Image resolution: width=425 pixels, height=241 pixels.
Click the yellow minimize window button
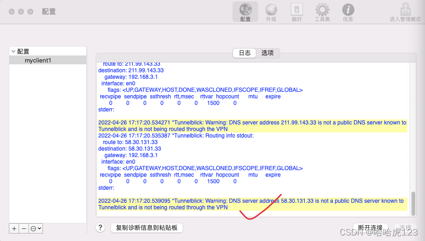[21, 12]
